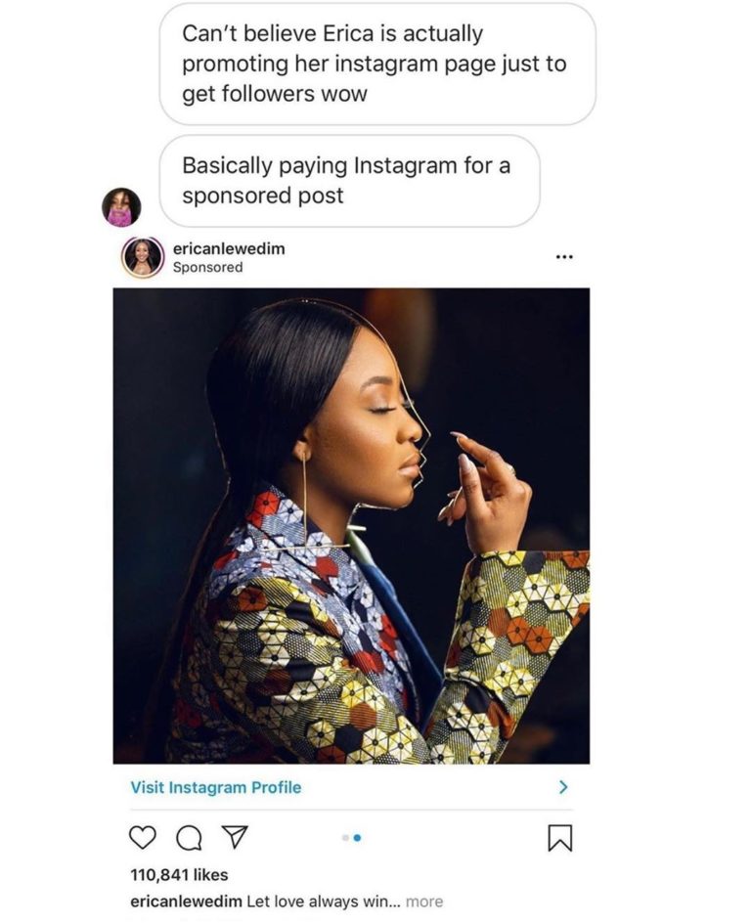Viewport: 751px width, 924px height.
Task: Tap the Visit Instagram Profile link
Action: tap(216, 787)
